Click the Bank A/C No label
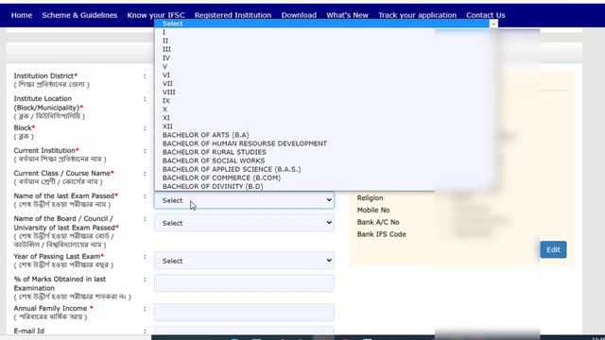605x340 pixels. tap(378, 222)
